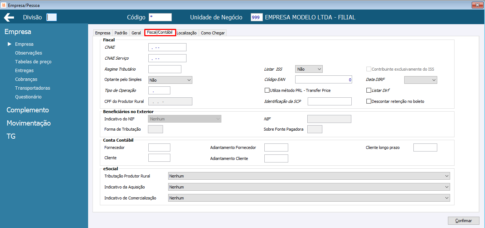
Task: Expand the Optante pelo Simples dropdown
Action: 170,80
